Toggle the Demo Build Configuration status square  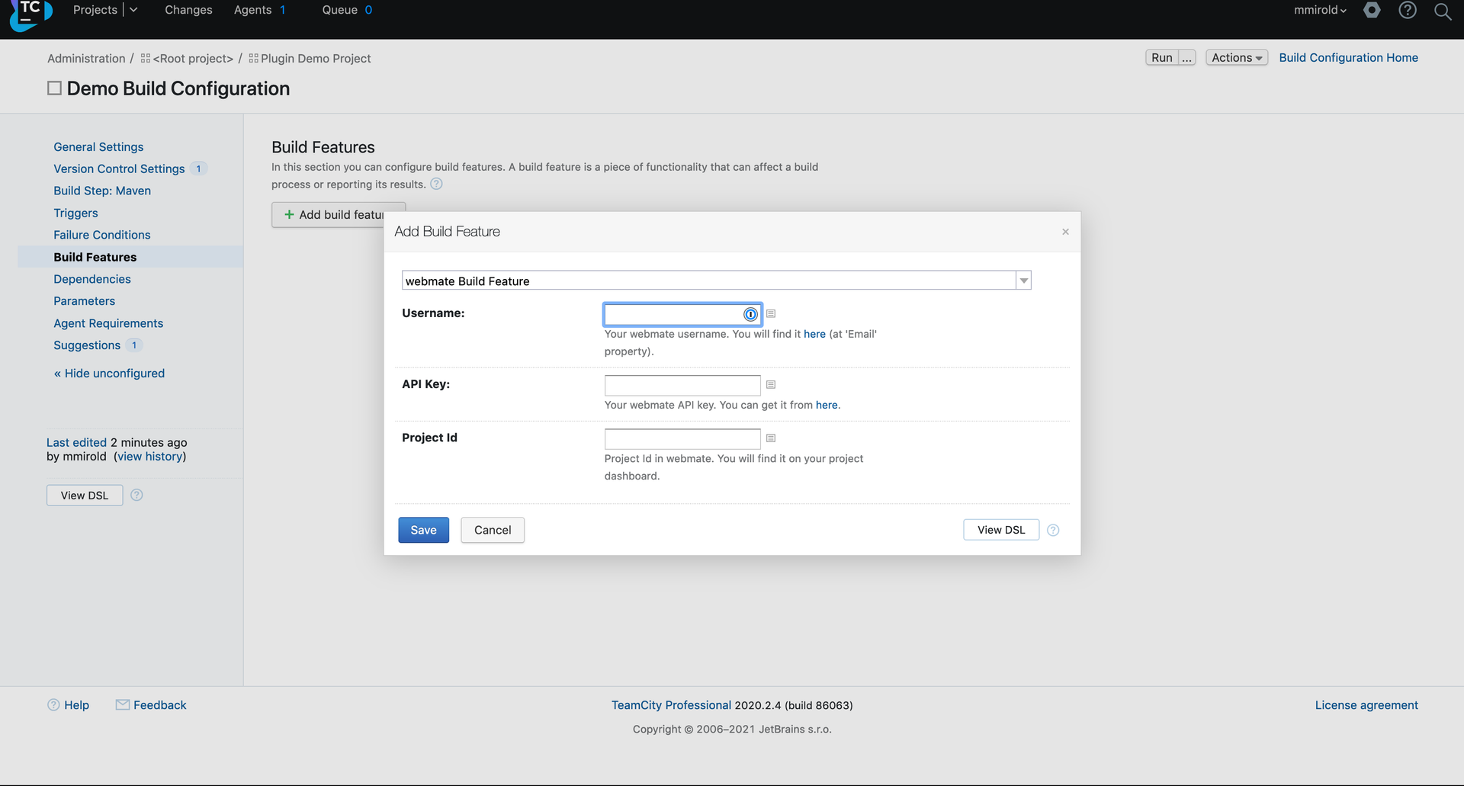point(54,88)
